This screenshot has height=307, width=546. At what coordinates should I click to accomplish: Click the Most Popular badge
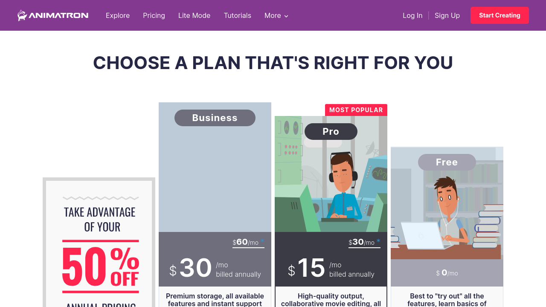(x=356, y=110)
